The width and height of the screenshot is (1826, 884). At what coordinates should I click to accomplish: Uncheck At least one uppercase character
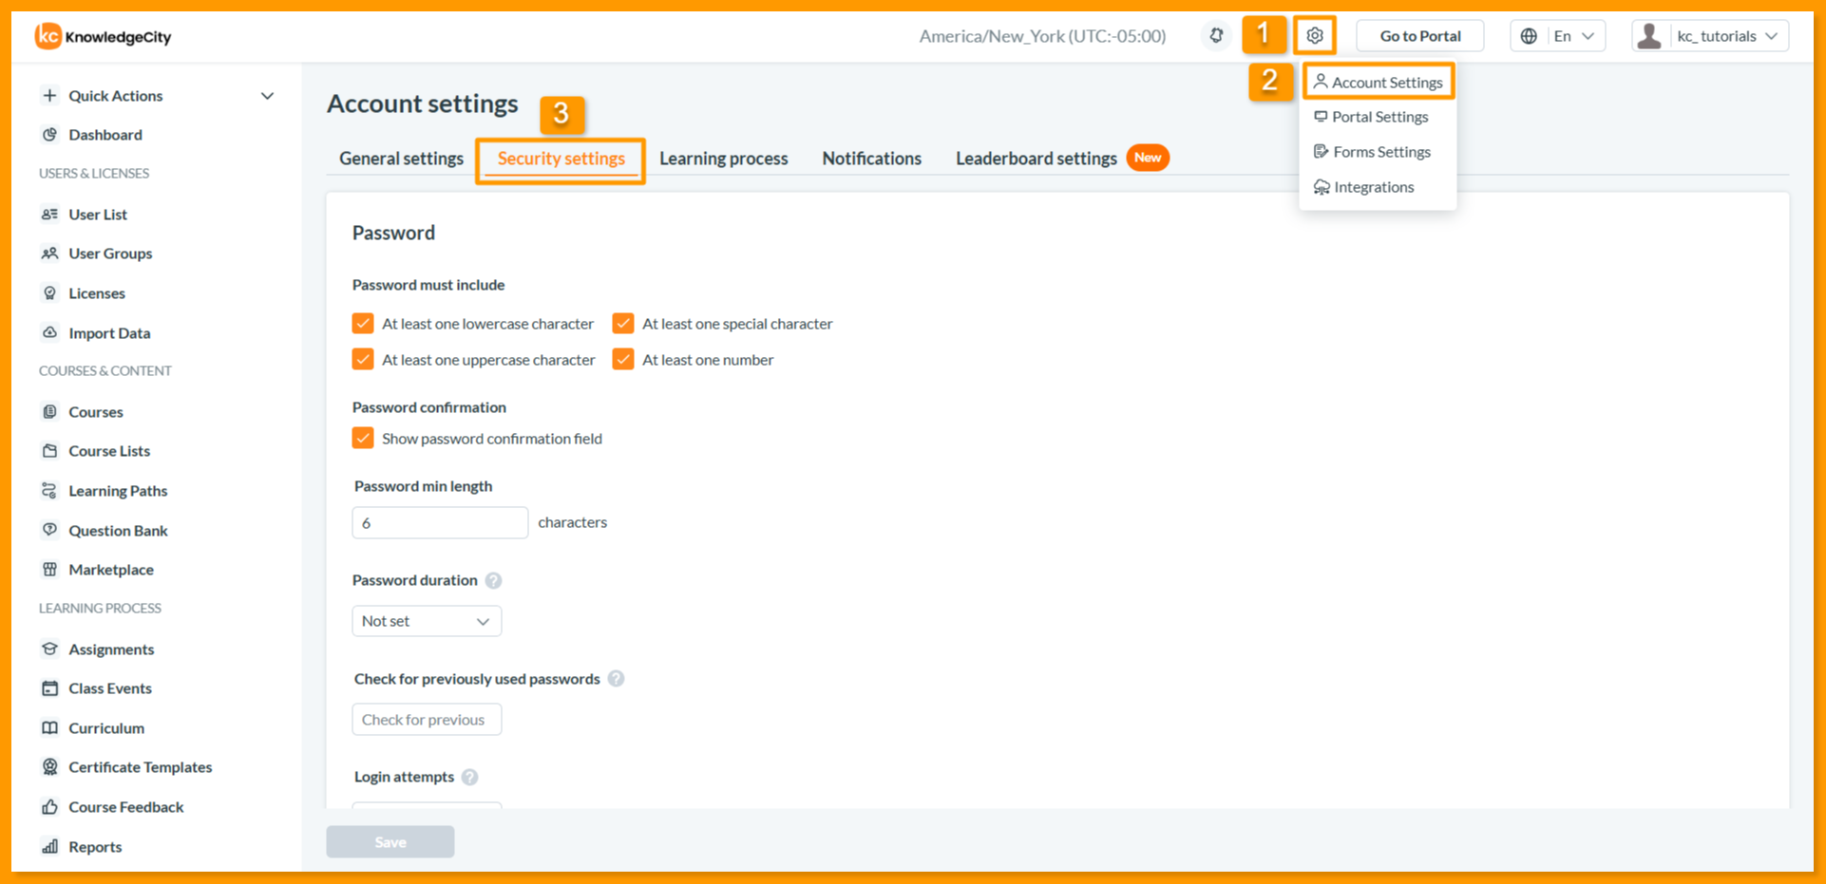click(x=363, y=359)
